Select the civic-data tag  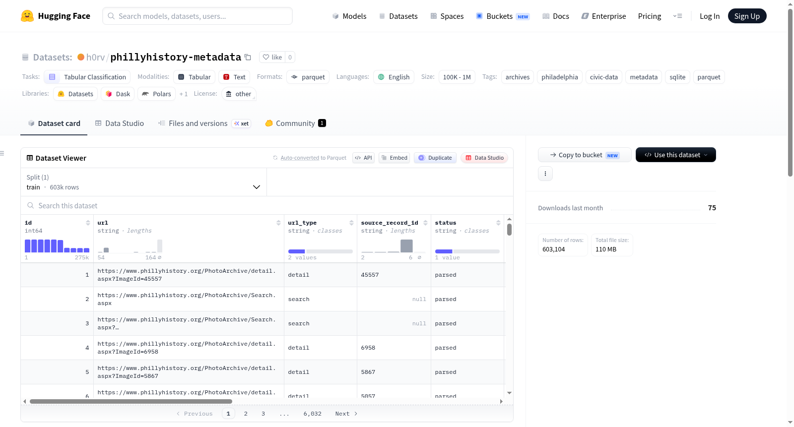point(604,77)
